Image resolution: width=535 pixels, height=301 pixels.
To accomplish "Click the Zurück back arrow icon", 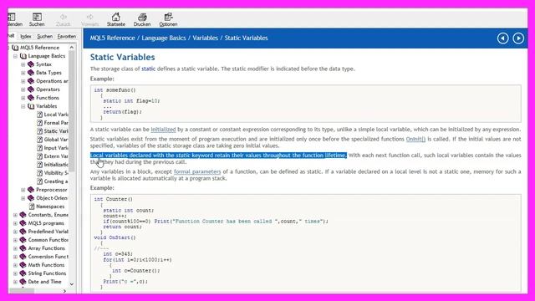I will point(64,17).
